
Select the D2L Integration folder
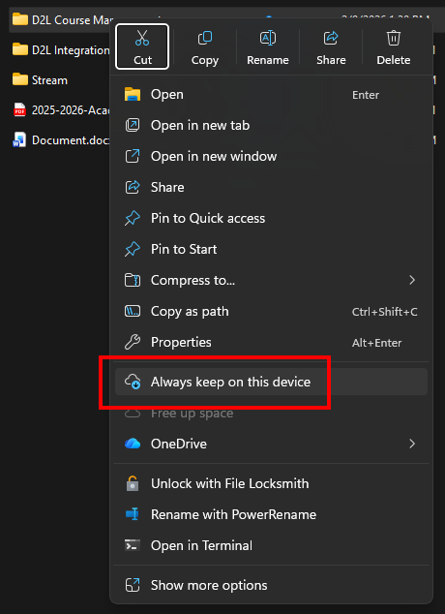point(59,50)
